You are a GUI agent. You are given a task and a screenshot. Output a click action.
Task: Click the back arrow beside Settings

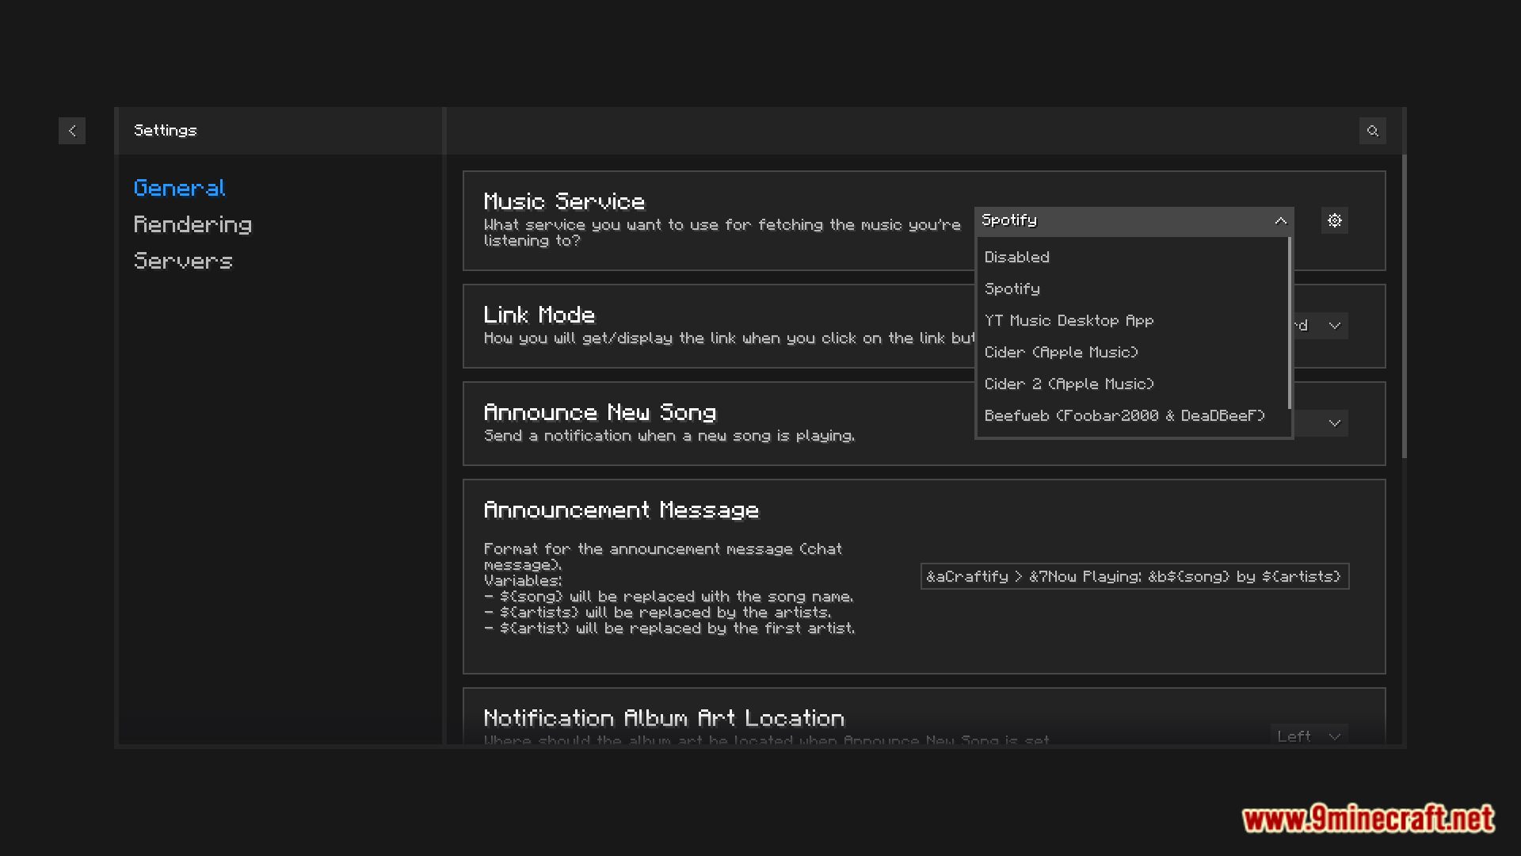pos(72,131)
